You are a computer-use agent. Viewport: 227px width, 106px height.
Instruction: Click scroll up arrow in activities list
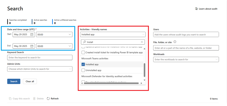(144, 49)
